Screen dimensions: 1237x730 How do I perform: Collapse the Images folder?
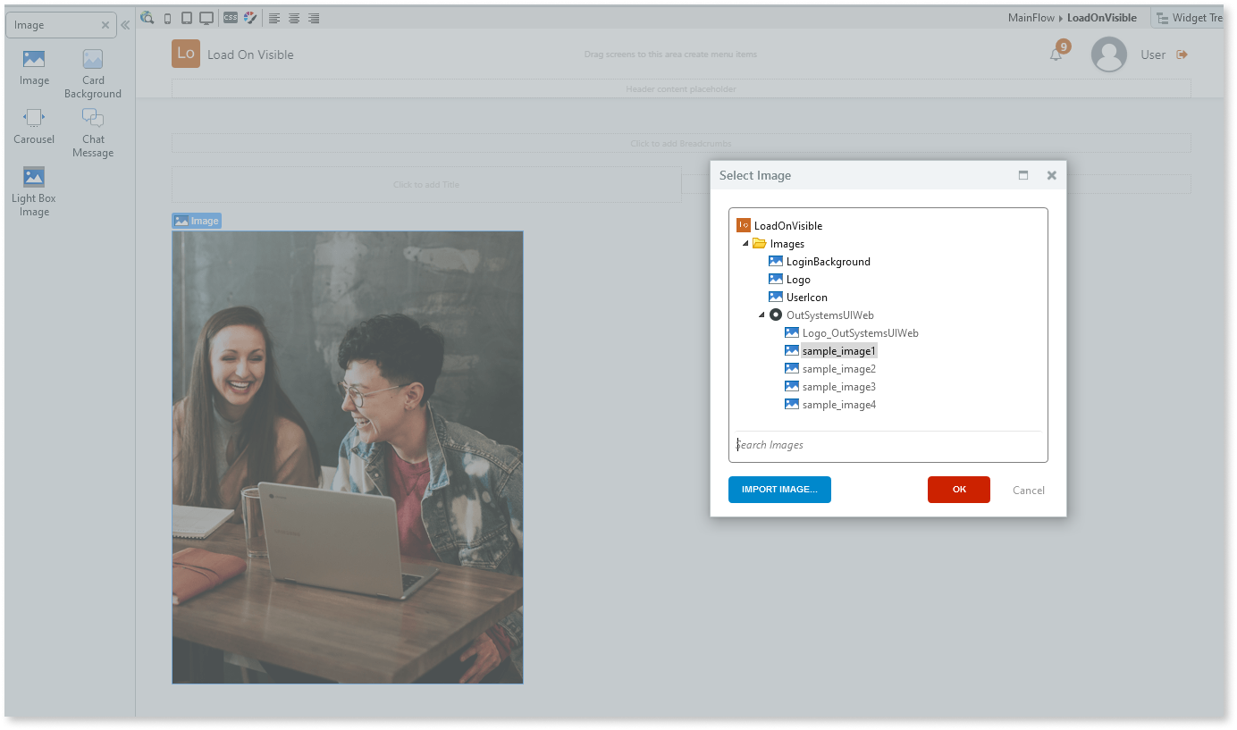coord(745,243)
